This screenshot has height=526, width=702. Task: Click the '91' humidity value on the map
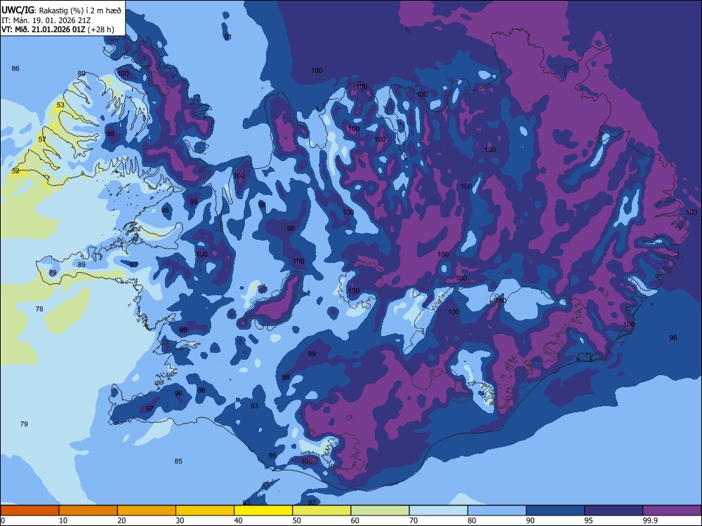[x=228, y=37]
